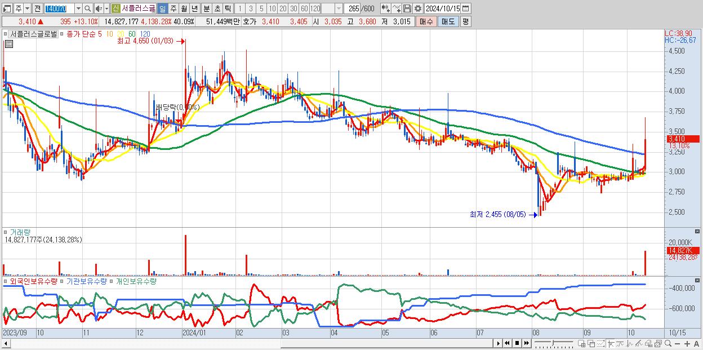Save the chart with floppy disk icon
703x350 pixels.
(407, 8)
